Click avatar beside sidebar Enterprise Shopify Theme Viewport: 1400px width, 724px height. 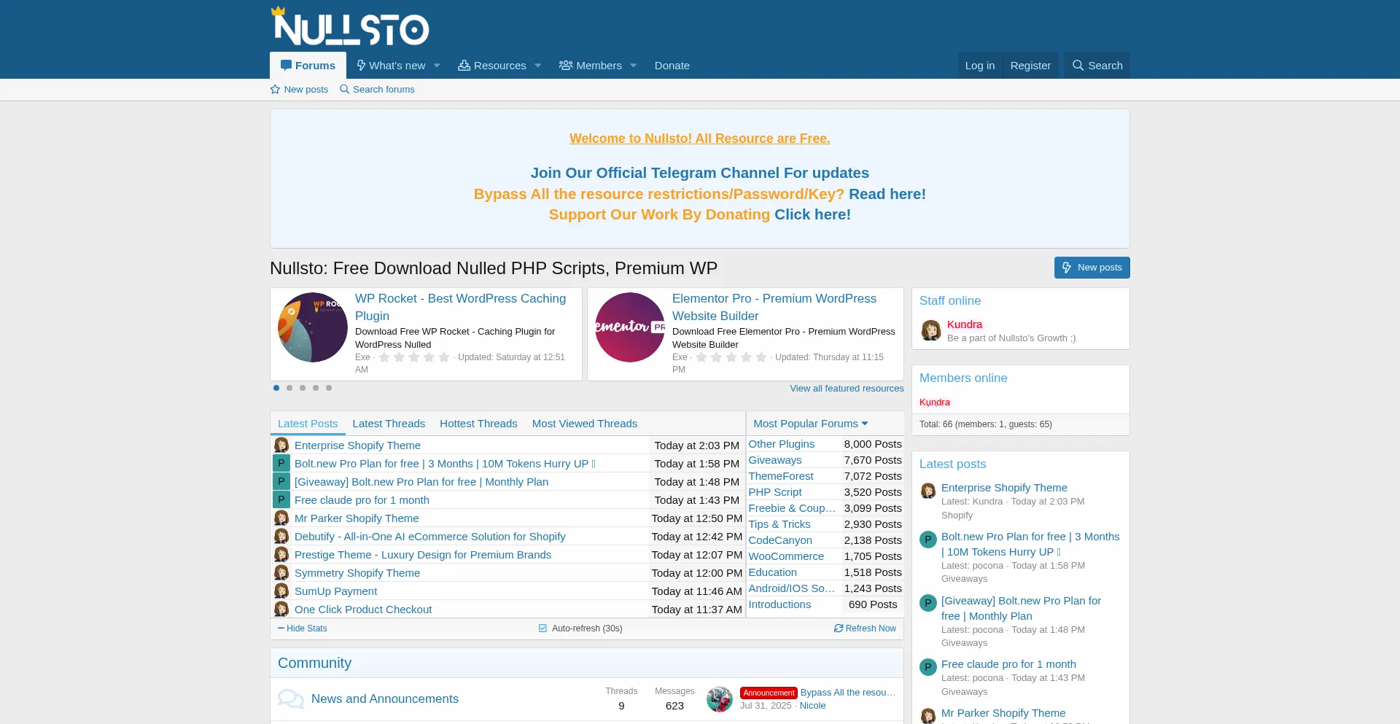928,491
